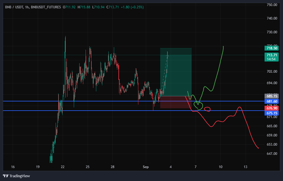Viewport: 283px width, 181px height.
Task: Click the open value O711.92
Action: [69, 7]
